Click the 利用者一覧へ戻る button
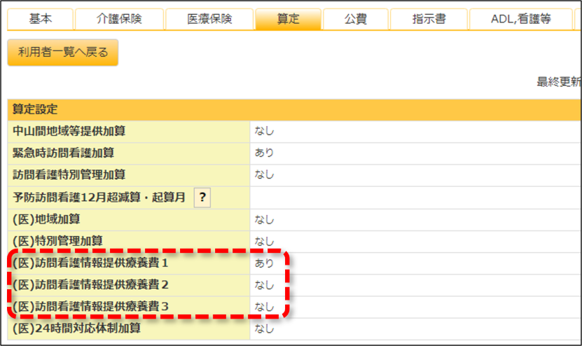The height and width of the screenshot is (346, 582). [x=63, y=53]
